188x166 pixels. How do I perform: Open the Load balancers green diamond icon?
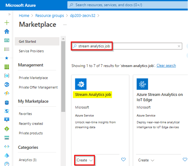[x=7, y=129]
